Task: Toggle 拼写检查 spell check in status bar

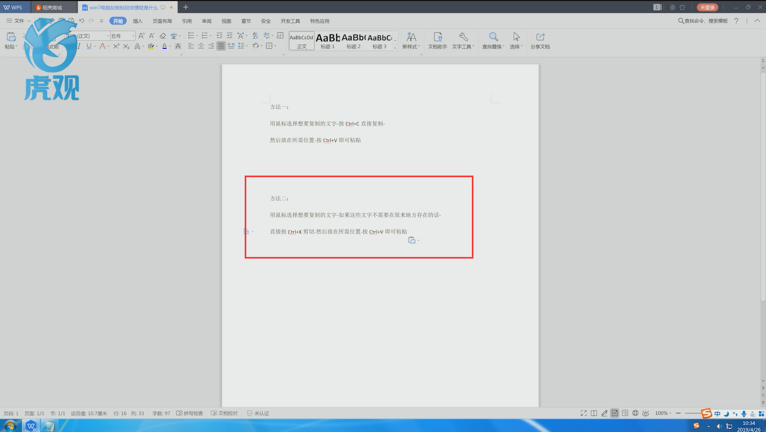Action: [x=190, y=413]
